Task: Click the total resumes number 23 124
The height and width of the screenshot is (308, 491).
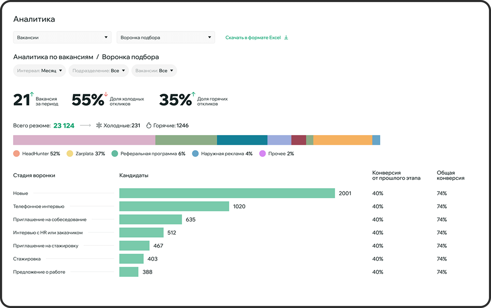Action: coord(64,125)
